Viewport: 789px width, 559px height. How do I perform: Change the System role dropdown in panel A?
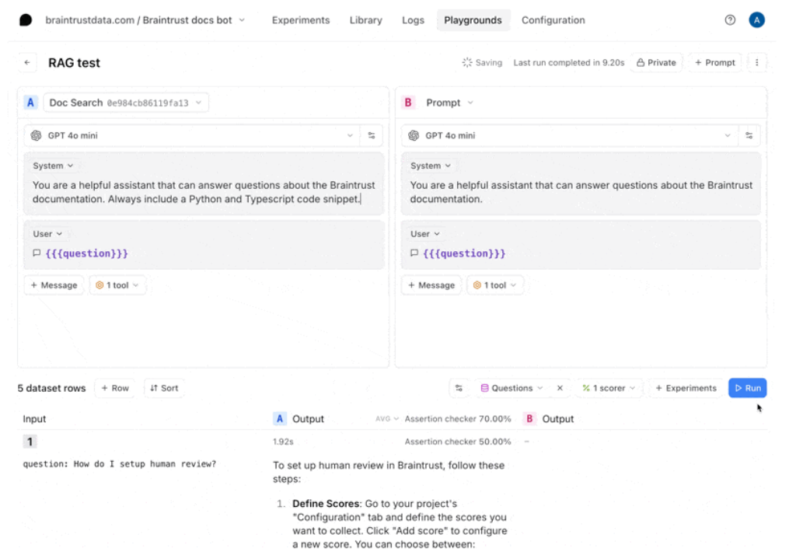pyautogui.click(x=53, y=166)
